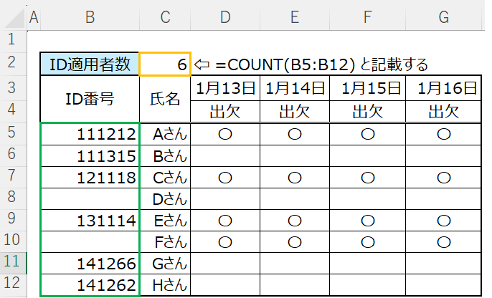
Task: Select the ID番号 header cell
Action: point(90,100)
